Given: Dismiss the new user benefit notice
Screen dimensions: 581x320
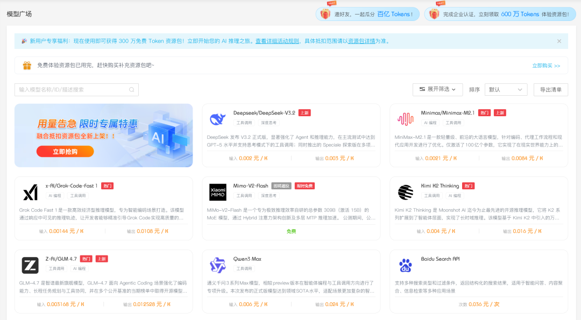Looking at the screenshot, I should (559, 41).
